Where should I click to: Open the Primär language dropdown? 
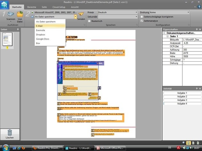click(118, 12)
